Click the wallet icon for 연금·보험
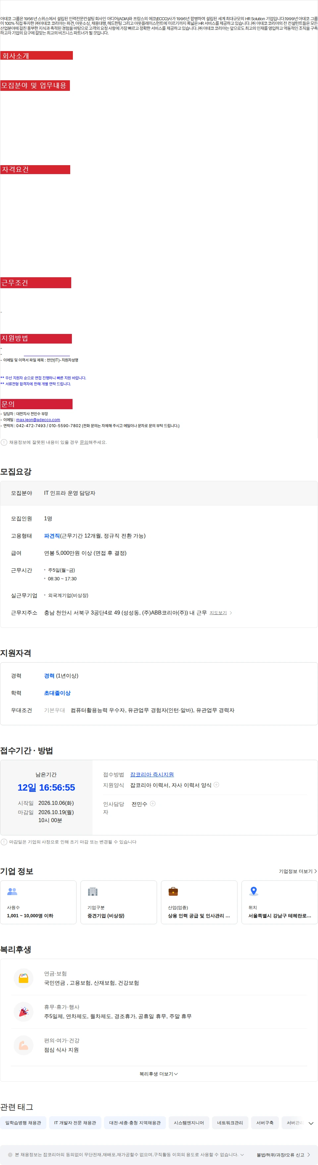318x1165 pixels. point(24,979)
